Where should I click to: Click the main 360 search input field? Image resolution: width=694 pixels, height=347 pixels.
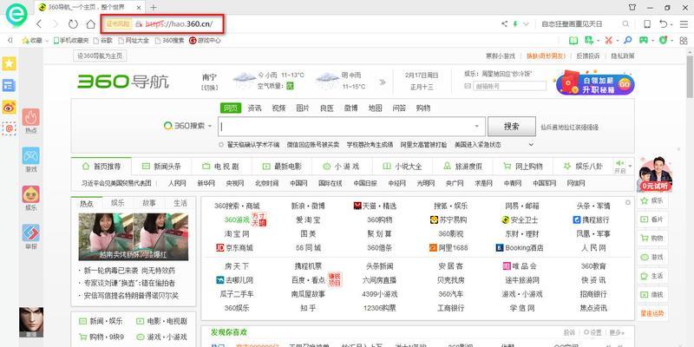click(x=351, y=127)
